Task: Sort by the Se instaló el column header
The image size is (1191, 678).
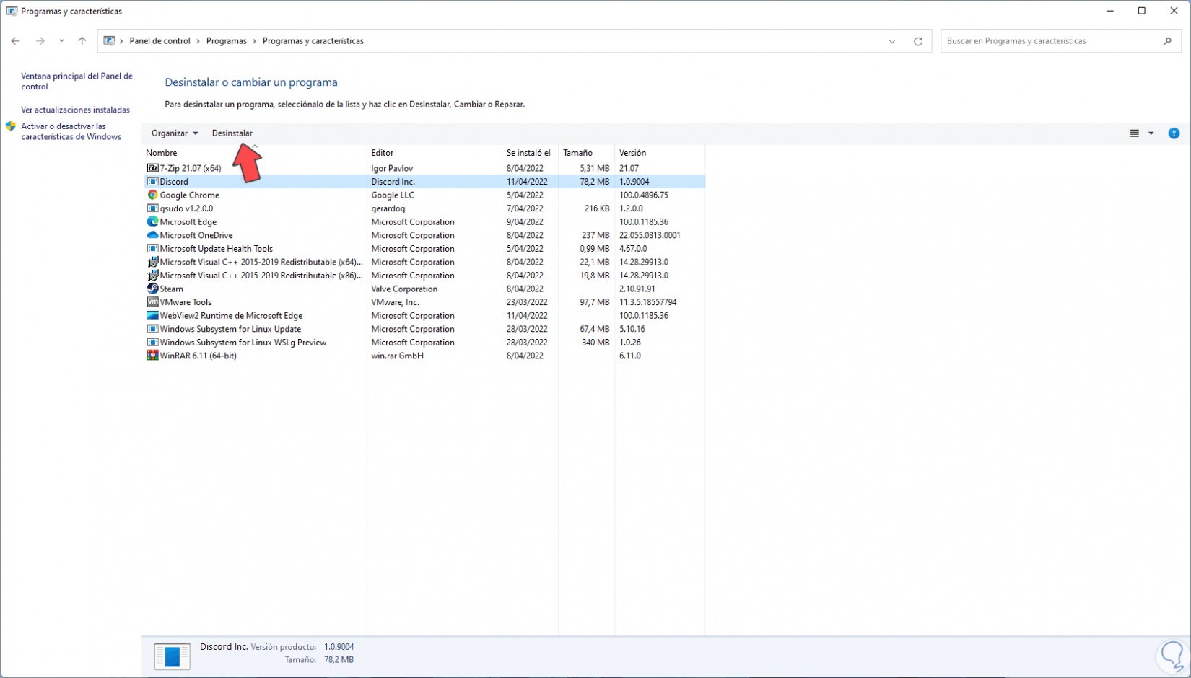Action: tap(530, 153)
